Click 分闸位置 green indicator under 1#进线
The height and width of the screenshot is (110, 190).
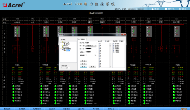point(13,89)
